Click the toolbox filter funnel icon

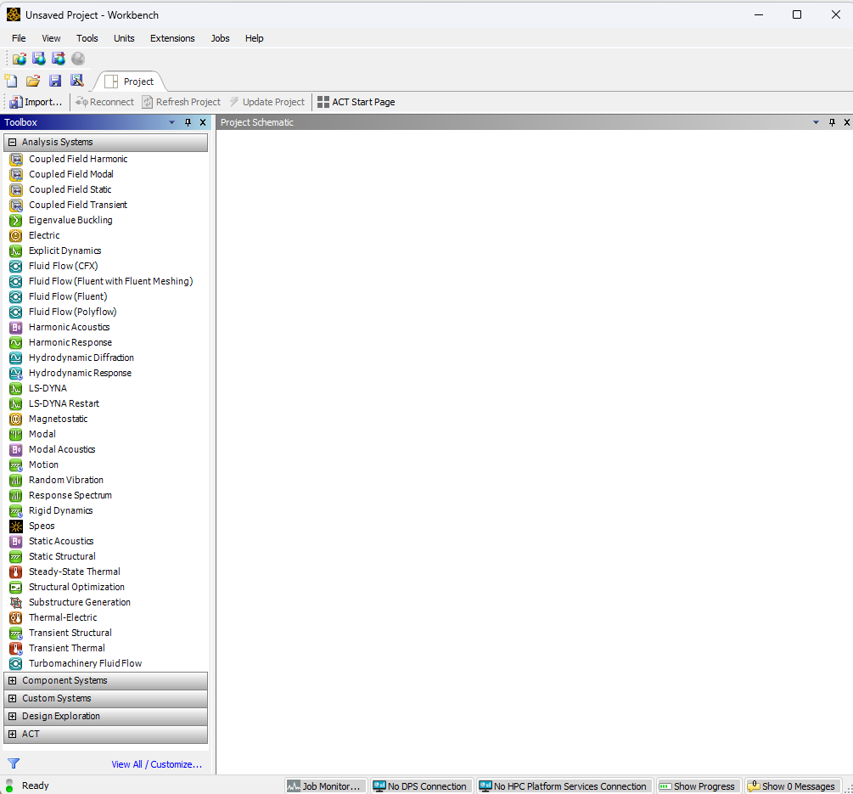tap(14, 763)
